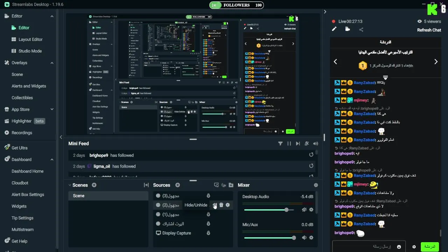
Task: Click the camera icon under Live timer
Action: coord(348,29)
